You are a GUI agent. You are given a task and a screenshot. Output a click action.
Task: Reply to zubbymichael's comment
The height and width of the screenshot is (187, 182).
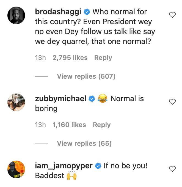pos(102,125)
